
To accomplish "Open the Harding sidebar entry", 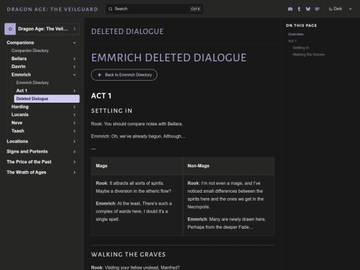I will [20, 107].
